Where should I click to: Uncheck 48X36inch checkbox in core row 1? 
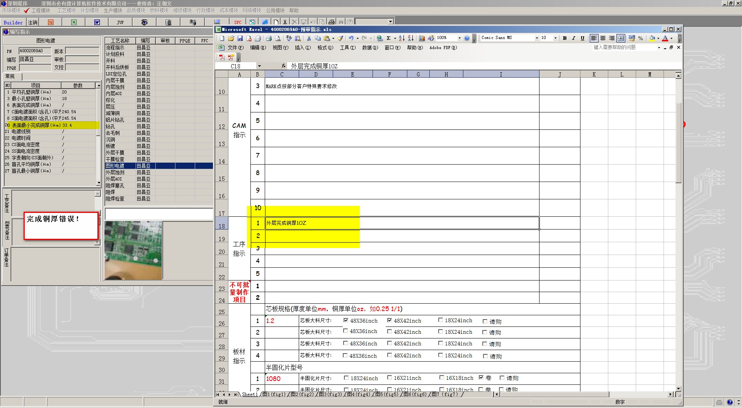coord(346,320)
